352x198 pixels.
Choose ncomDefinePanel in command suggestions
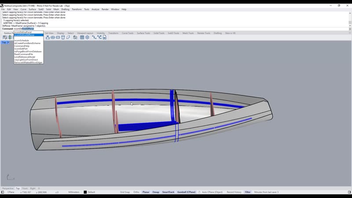coord(23,32)
